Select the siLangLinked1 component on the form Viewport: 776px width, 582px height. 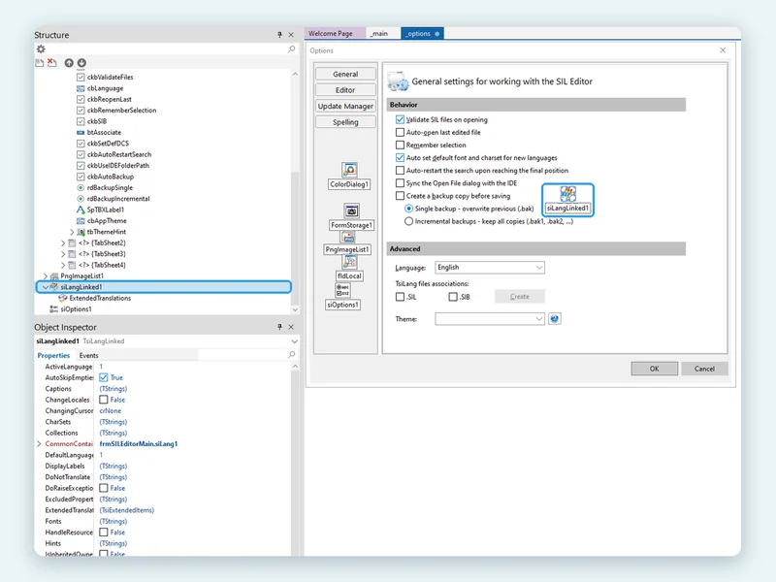pos(567,200)
